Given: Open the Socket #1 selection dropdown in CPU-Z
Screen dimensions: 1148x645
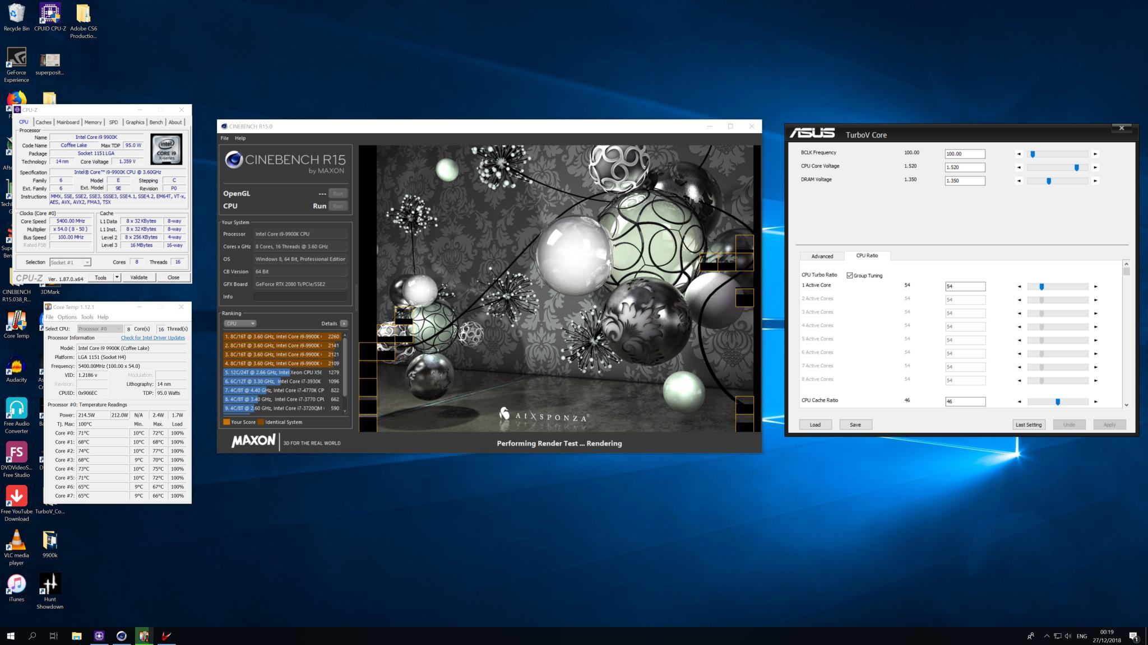Looking at the screenshot, I should pyautogui.click(x=70, y=262).
